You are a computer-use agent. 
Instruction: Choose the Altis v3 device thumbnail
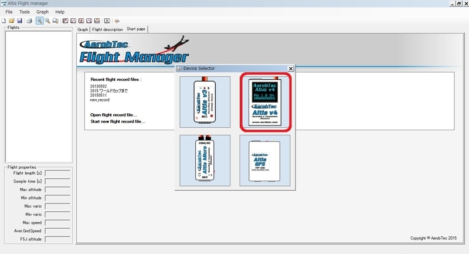point(205,101)
